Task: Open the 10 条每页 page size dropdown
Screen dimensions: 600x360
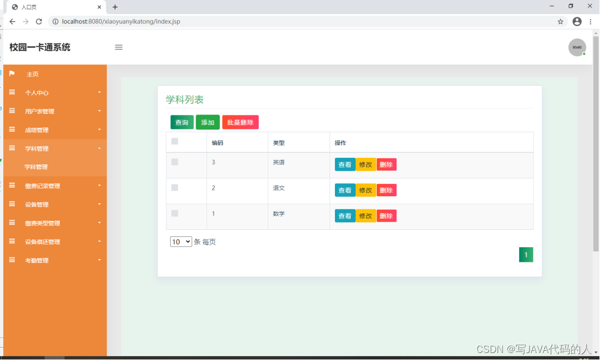Action: click(x=181, y=242)
